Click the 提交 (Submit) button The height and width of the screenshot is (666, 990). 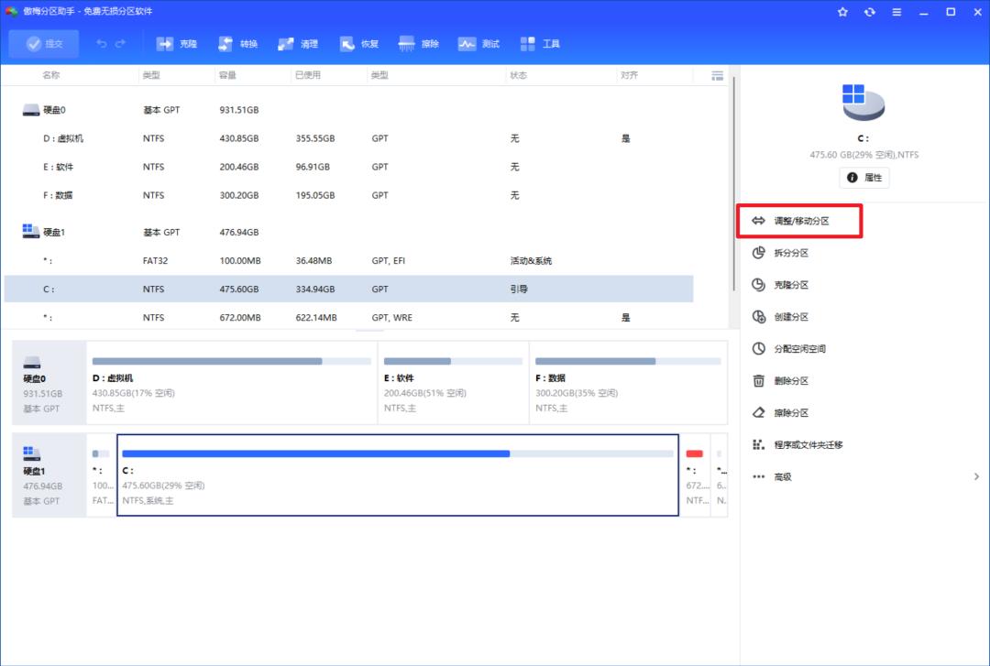pyautogui.click(x=44, y=44)
